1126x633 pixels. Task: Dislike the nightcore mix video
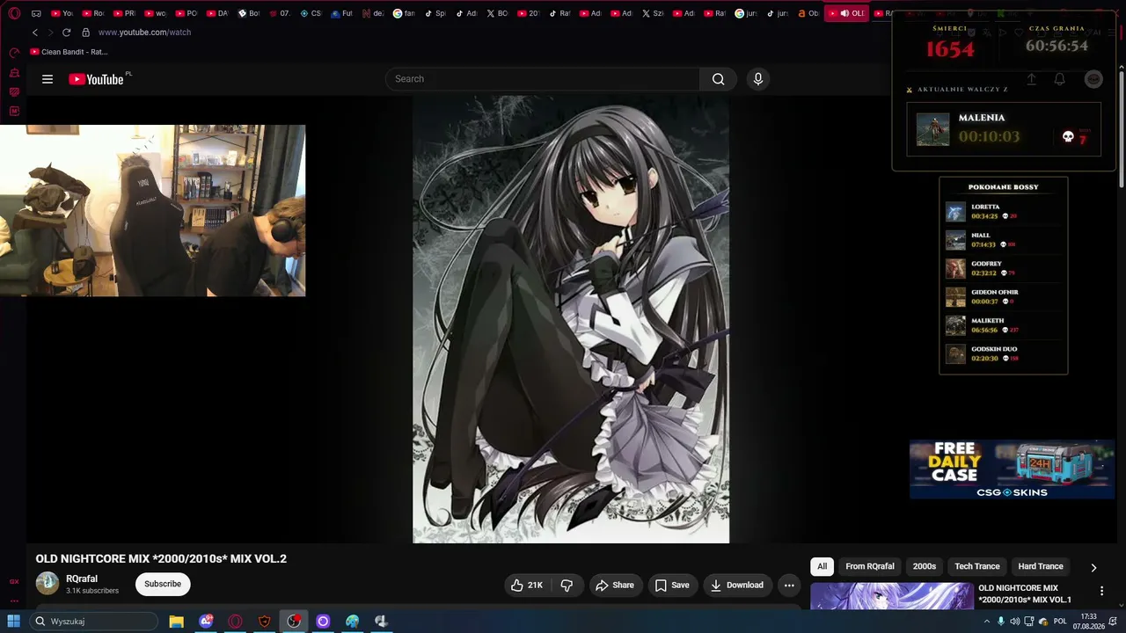pyautogui.click(x=567, y=586)
